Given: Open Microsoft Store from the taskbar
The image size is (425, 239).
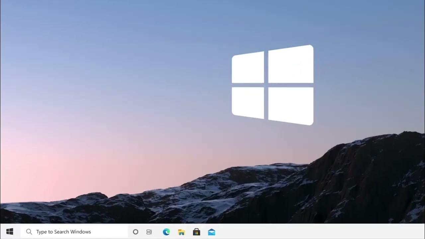Looking at the screenshot, I should click(x=197, y=232).
